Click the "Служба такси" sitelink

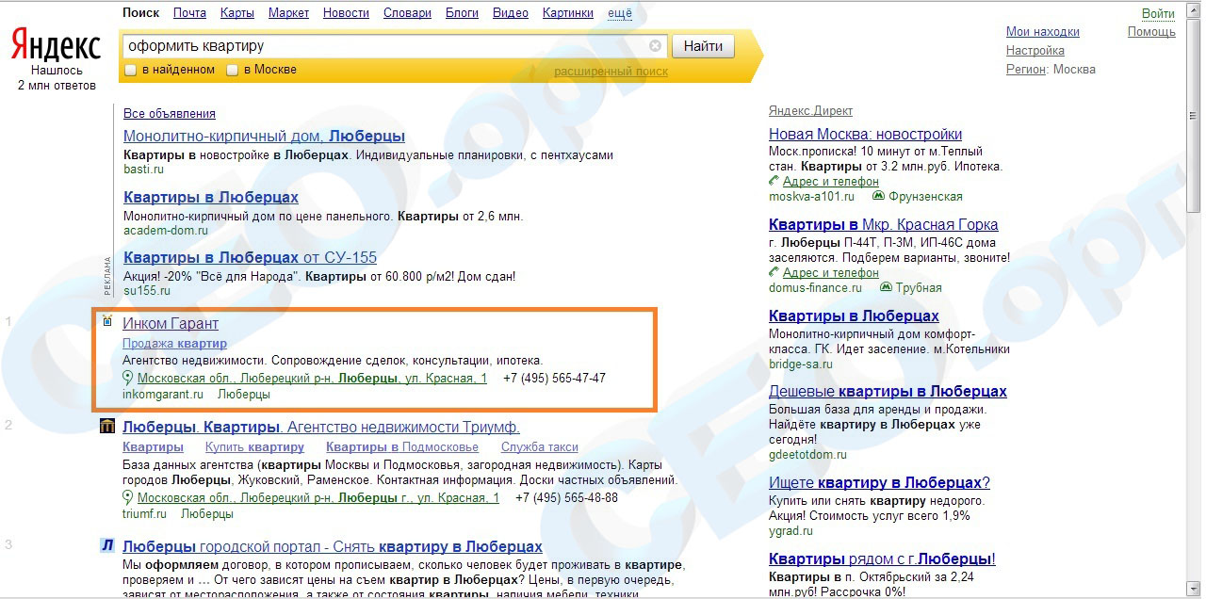(x=540, y=447)
